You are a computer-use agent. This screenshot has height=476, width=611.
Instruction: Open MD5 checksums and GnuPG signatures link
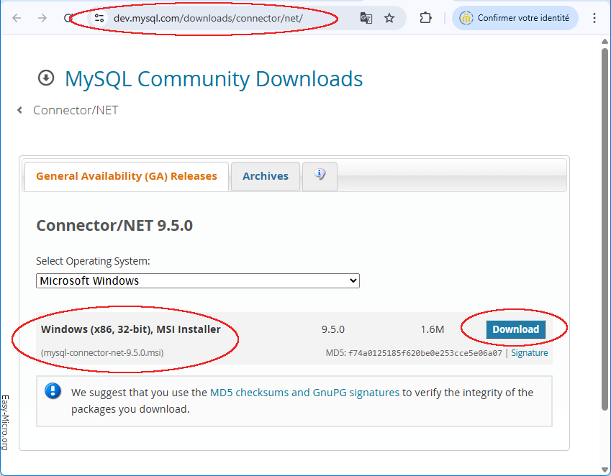(304, 393)
